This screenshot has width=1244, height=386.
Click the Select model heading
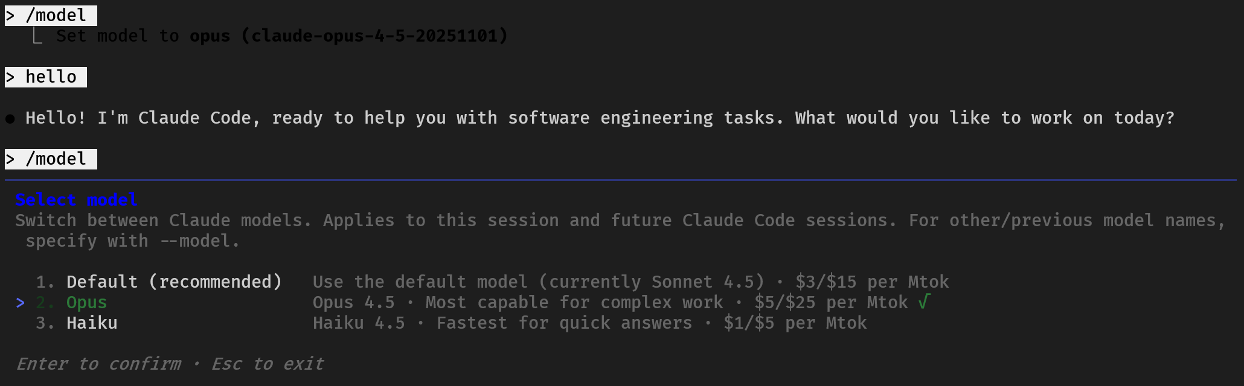pos(76,200)
